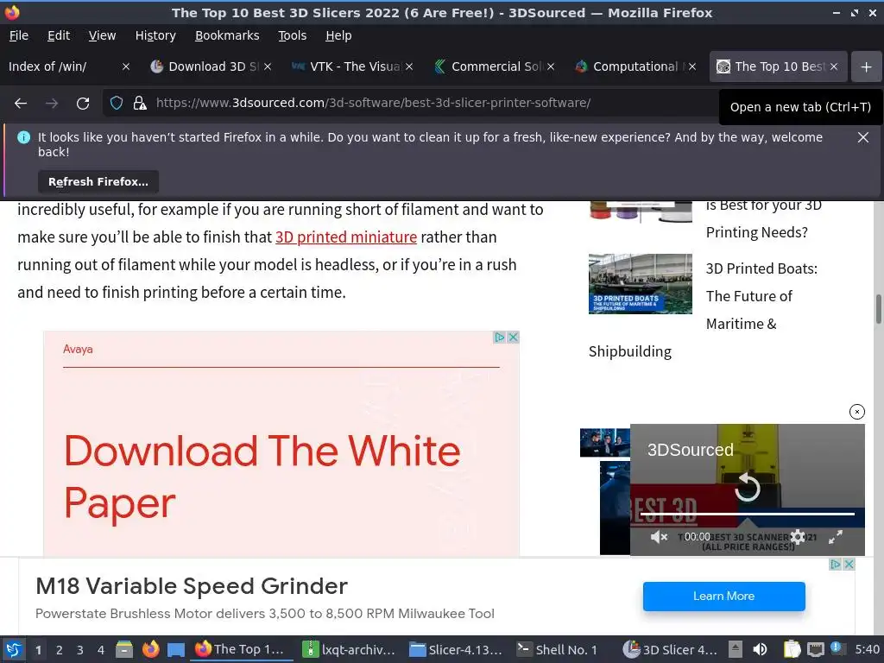Expand the video to fullscreen
The height and width of the screenshot is (663, 884).
(836, 537)
